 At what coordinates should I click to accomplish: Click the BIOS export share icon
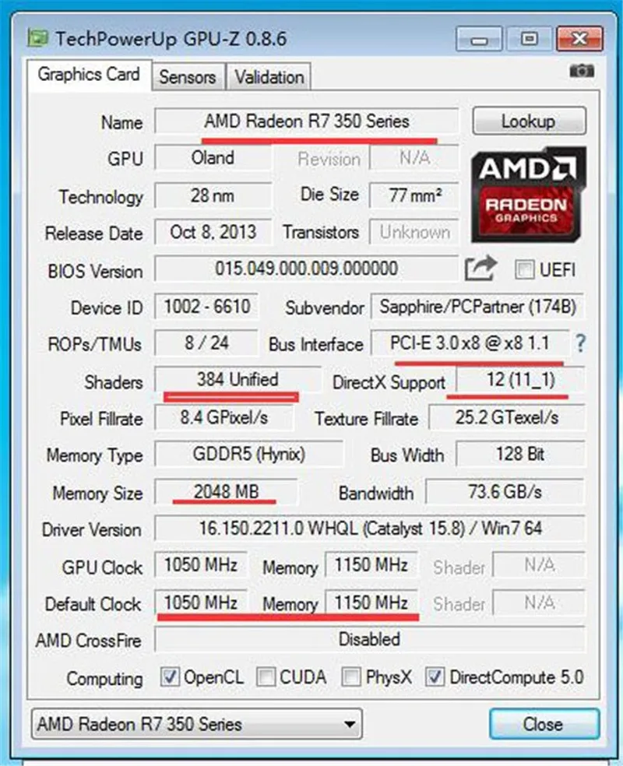tap(480, 269)
